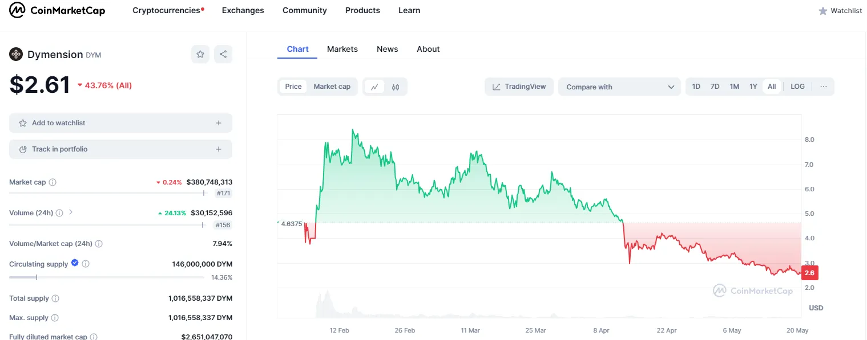
Task: Click Add to watlist button
Action: 120,123
